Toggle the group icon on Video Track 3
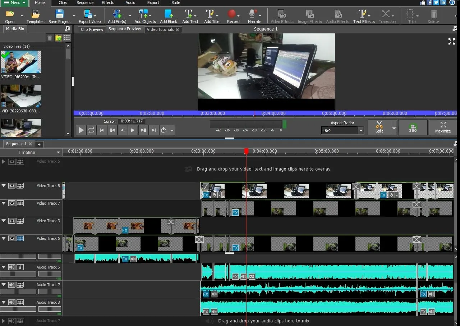The width and height of the screenshot is (460, 326). [x=20, y=221]
